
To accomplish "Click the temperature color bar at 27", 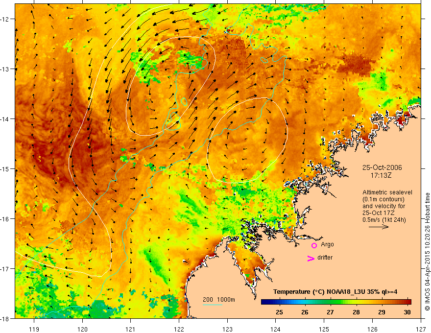I will click(331, 302).
